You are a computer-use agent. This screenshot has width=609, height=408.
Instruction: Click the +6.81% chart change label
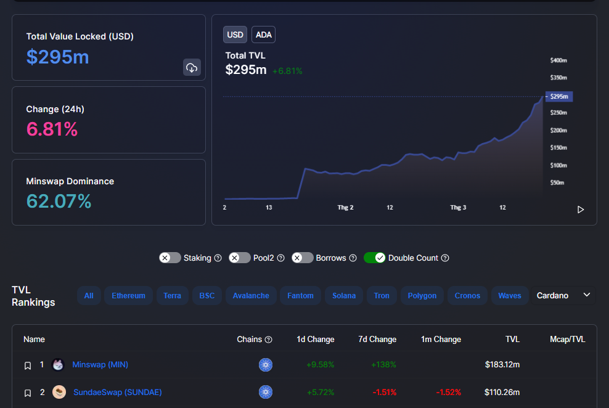click(287, 71)
